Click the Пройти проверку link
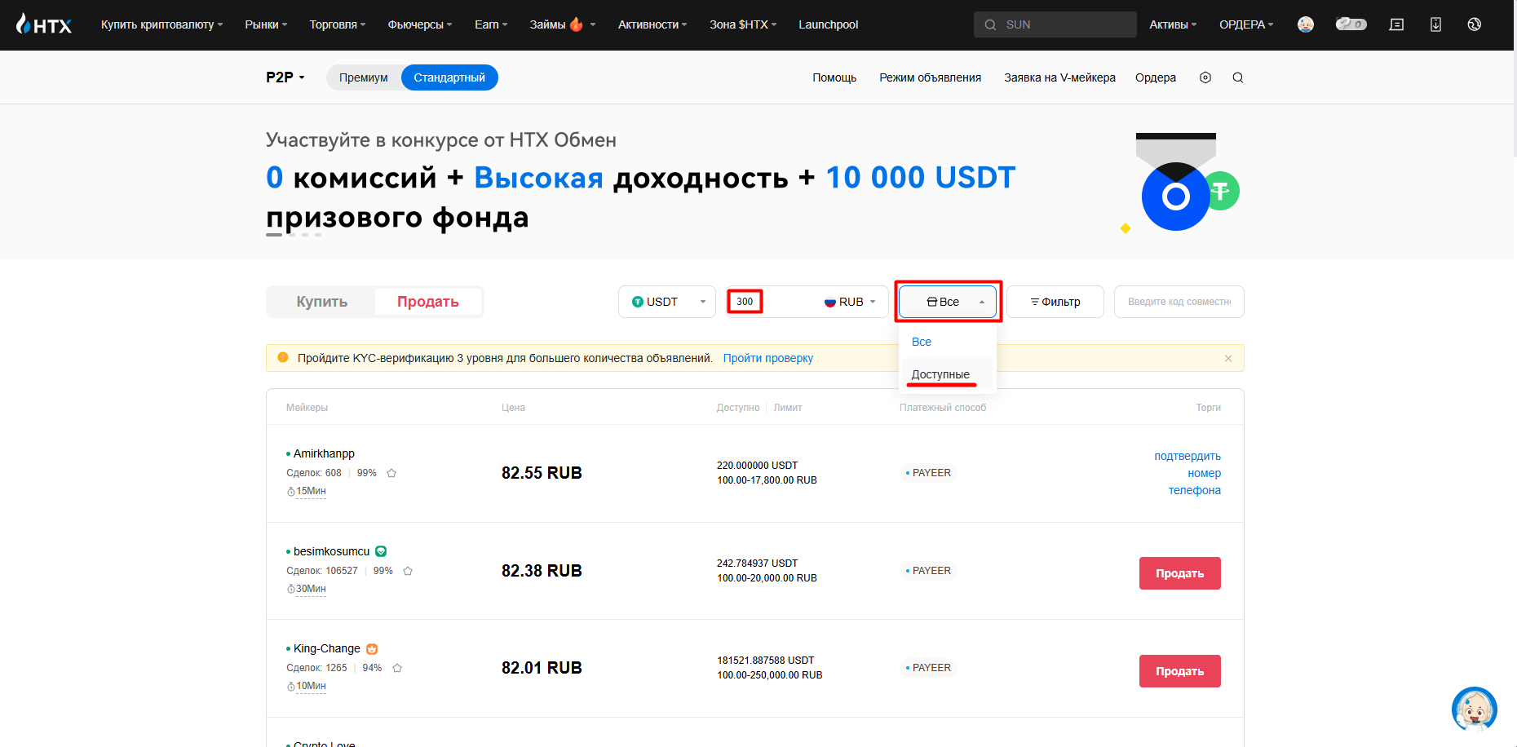The height and width of the screenshot is (747, 1517). tap(768, 358)
